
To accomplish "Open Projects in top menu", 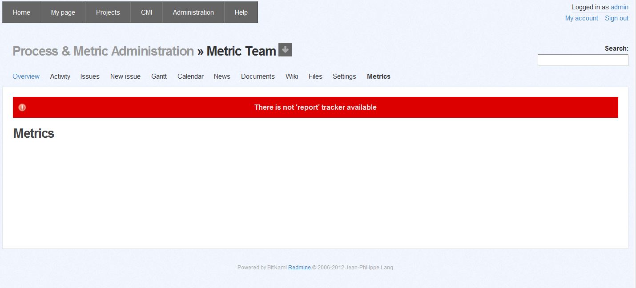I will point(108,12).
